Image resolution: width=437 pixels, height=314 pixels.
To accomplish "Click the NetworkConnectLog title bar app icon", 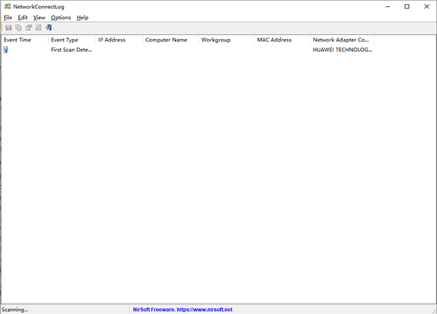I will click(7, 6).
